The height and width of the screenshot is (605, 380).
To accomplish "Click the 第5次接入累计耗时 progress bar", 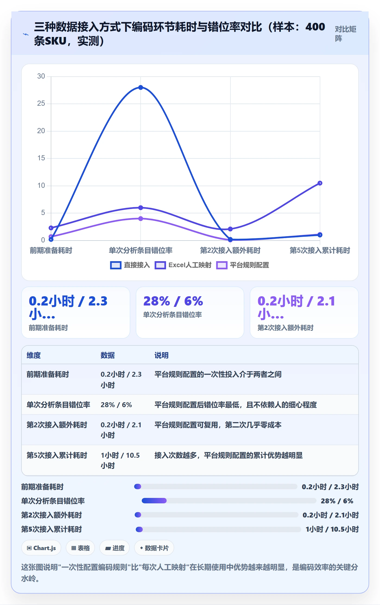I will [218, 529].
